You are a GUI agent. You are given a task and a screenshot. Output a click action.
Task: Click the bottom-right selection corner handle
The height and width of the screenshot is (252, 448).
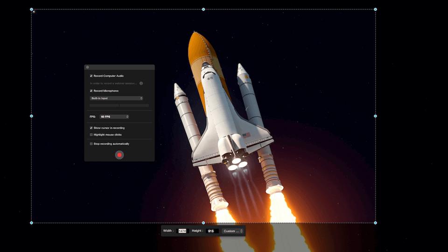(375, 223)
